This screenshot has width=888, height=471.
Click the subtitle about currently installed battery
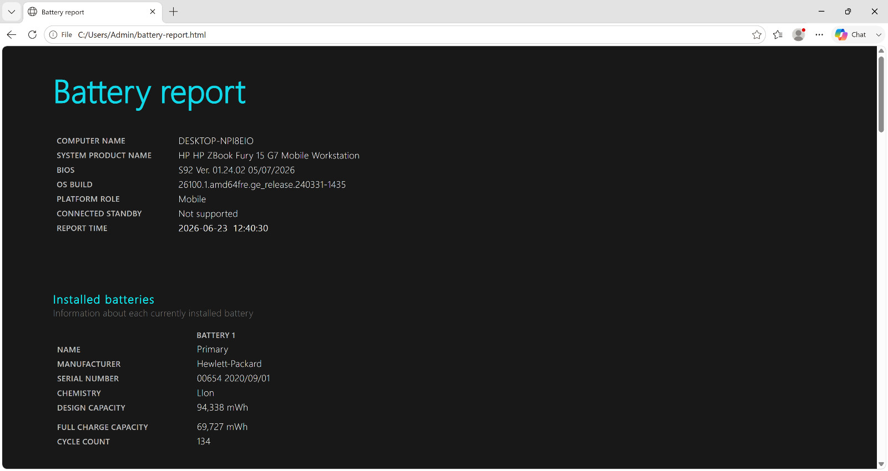click(x=153, y=314)
